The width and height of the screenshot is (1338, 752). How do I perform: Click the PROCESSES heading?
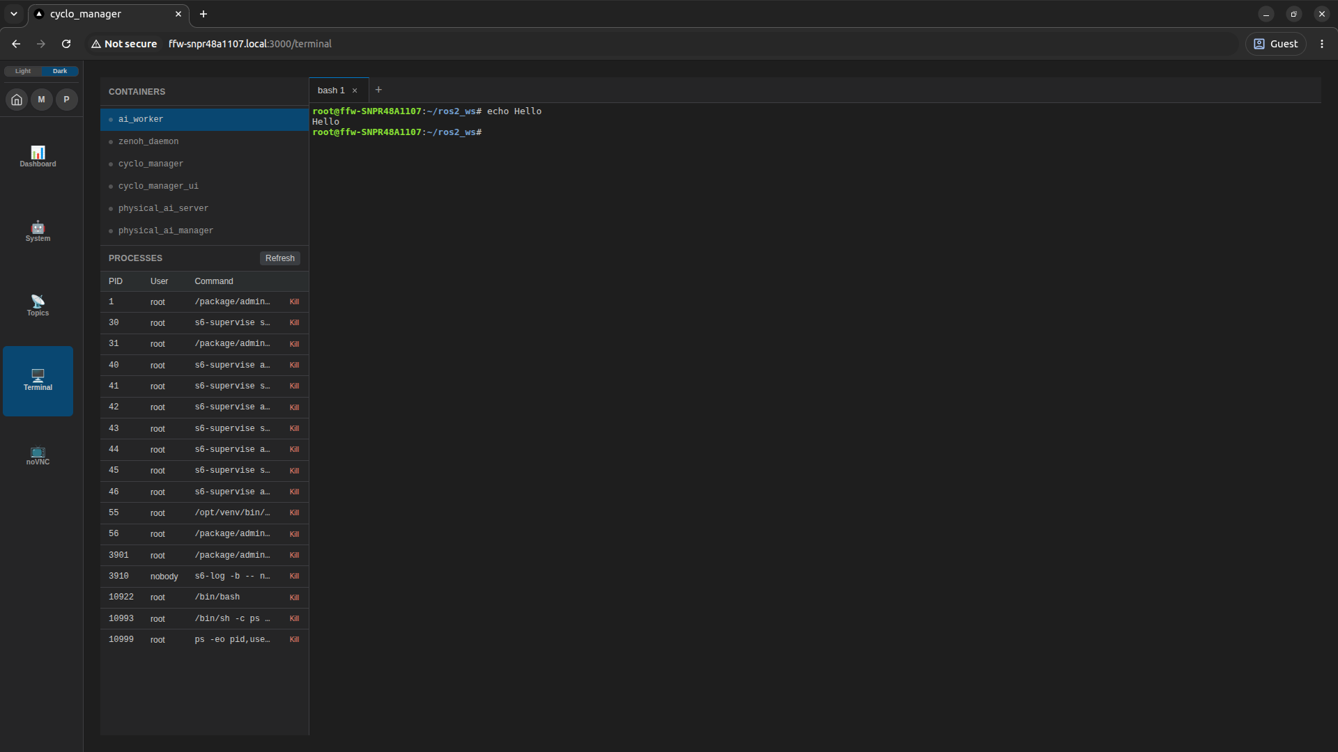[135, 258]
